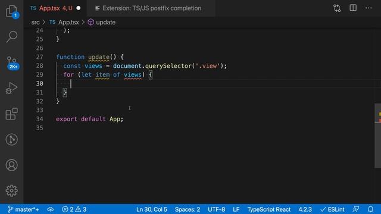Click the export default App line

click(x=90, y=119)
